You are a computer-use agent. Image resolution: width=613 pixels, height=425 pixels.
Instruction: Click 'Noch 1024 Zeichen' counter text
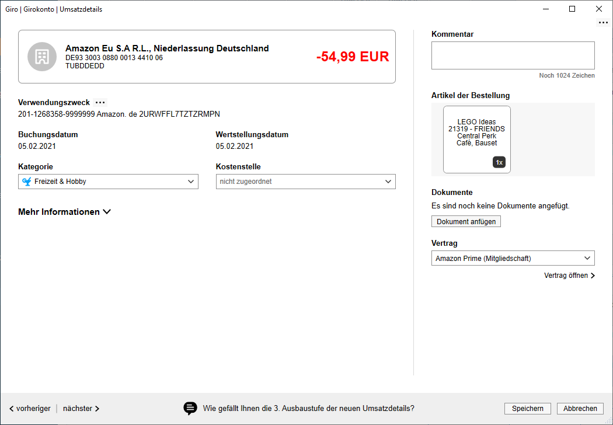click(x=567, y=75)
